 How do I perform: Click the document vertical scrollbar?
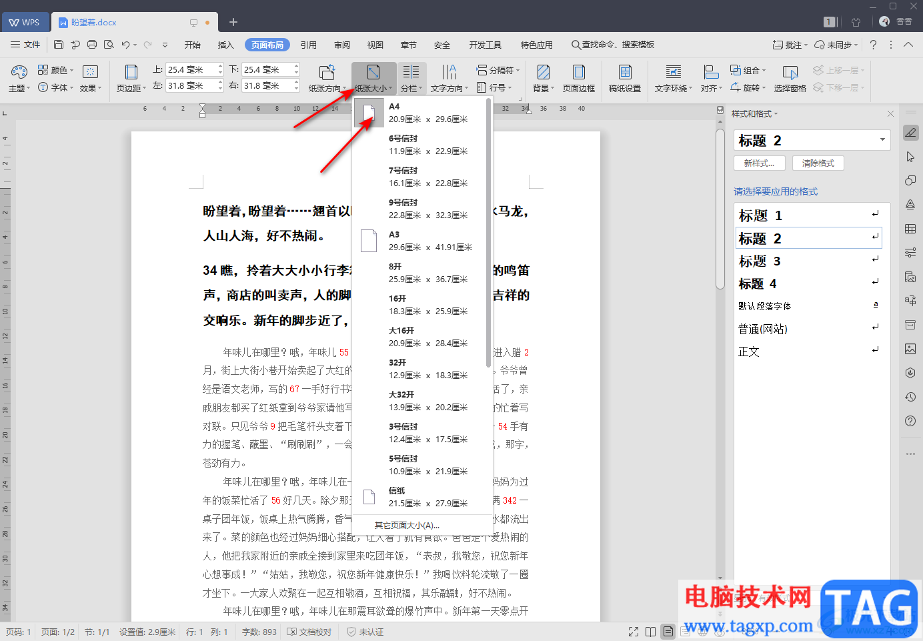pyautogui.click(x=720, y=210)
